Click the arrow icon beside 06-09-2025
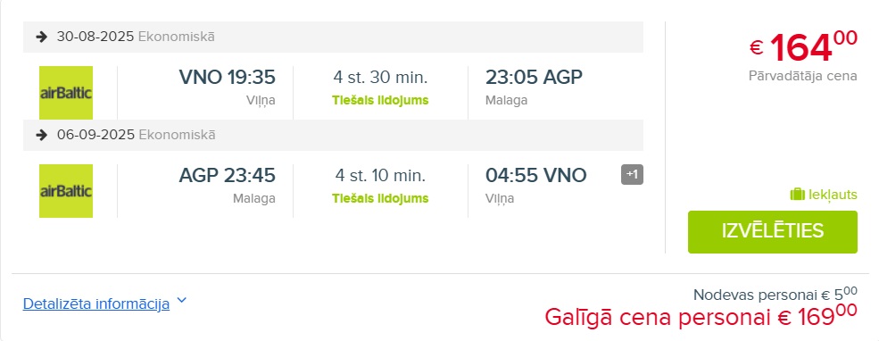Viewport: 879px width, 341px height. point(41,135)
